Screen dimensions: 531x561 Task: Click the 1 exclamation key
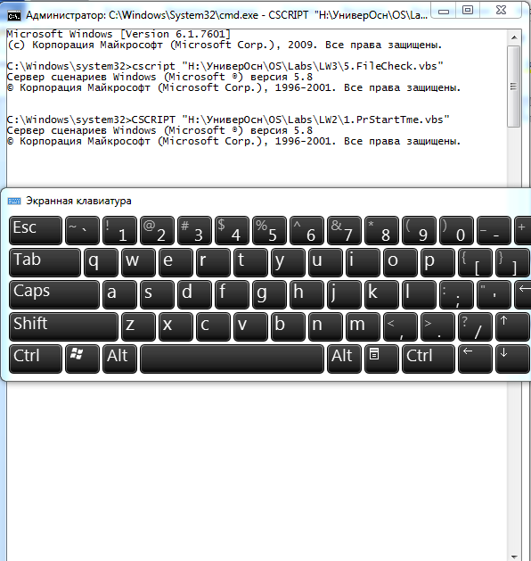pos(119,230)
